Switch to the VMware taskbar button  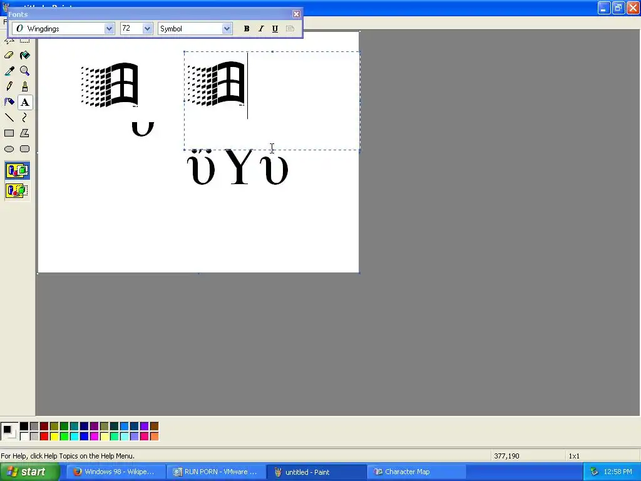click(x=216, y=472)
